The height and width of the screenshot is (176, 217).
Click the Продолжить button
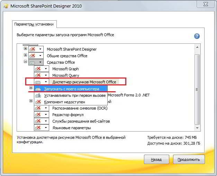tap(189, 159)
